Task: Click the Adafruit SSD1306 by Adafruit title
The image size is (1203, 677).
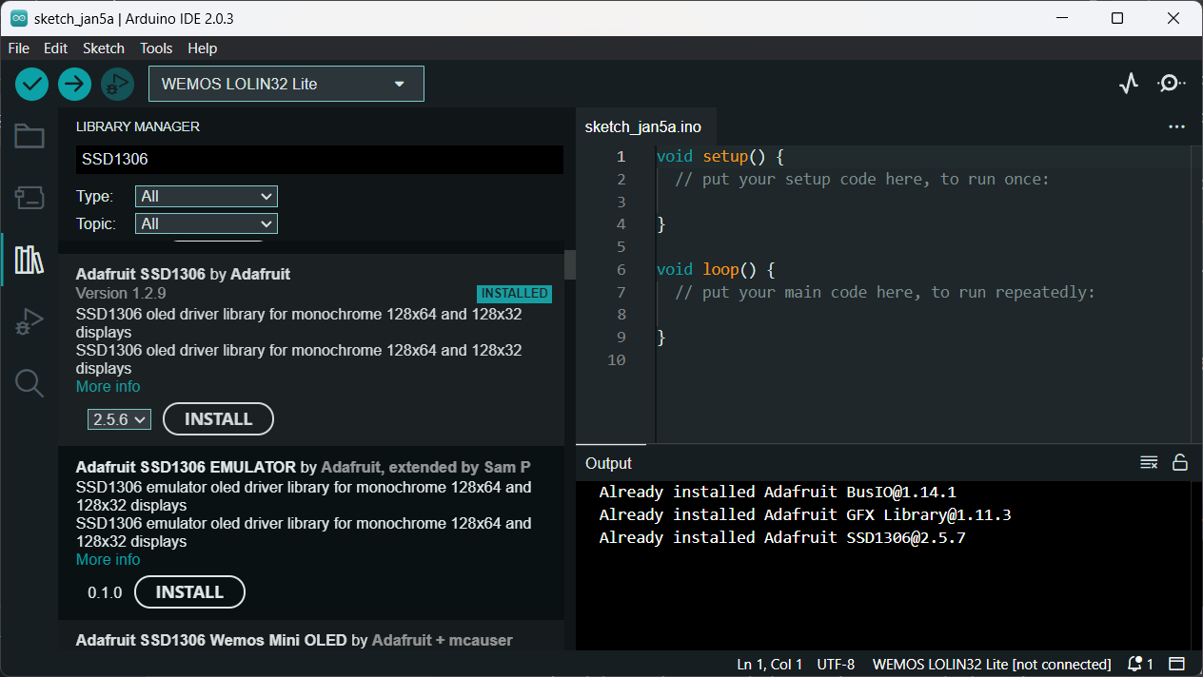Action: (x=183, y=274)
